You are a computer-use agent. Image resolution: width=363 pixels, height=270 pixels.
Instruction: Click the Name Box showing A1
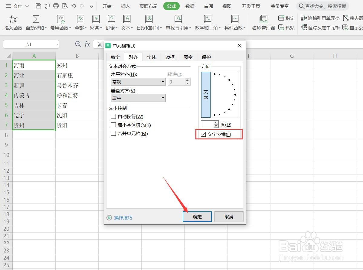(x=29, y=44)
